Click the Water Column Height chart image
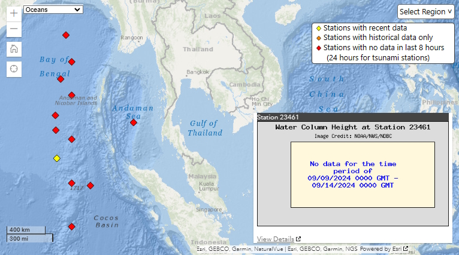The image size is (459, 255). click(x=353, y=174)
